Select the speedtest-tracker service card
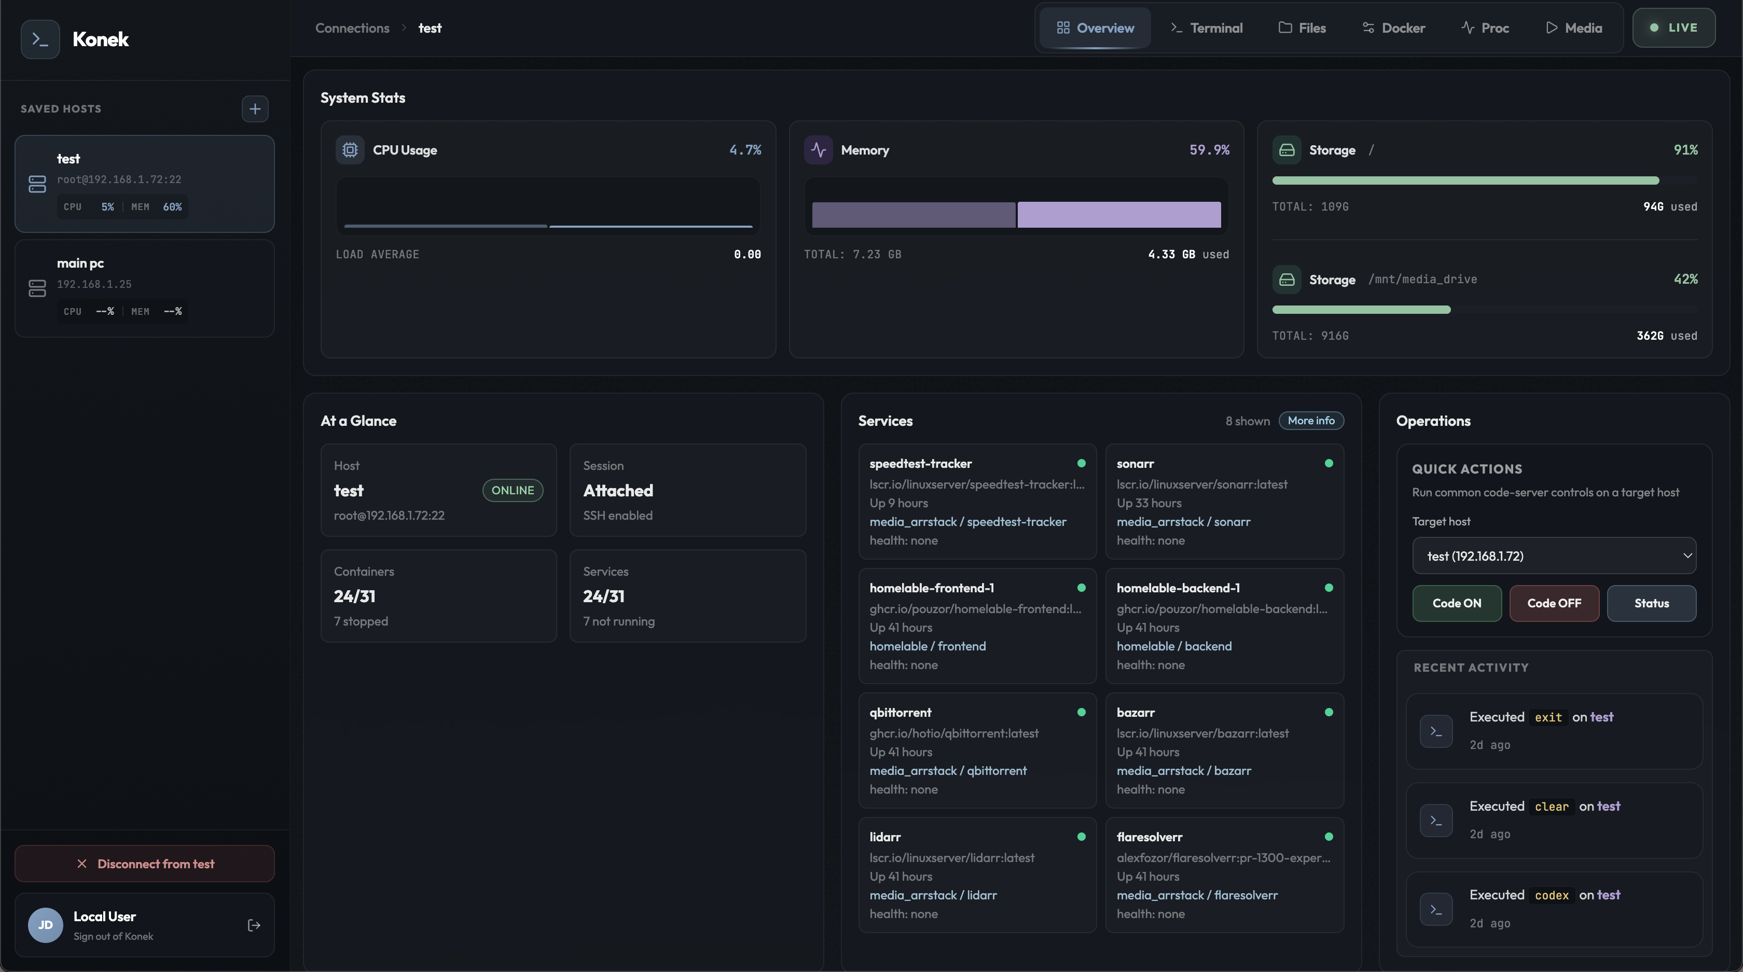Viewport: 1743px width, 972px height. [977, 501]
